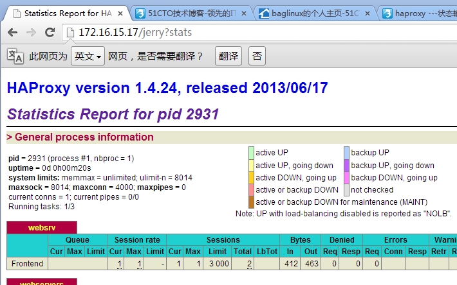This screenshot has width=457, height=285.
Task: Click the backup DOWN, going up pink swatch
Action: [x=346, y=178]
